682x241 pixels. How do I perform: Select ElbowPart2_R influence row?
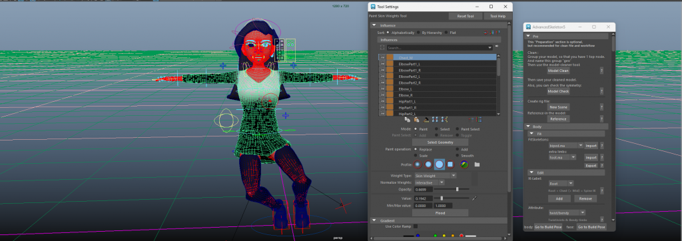tap(437, 83)
